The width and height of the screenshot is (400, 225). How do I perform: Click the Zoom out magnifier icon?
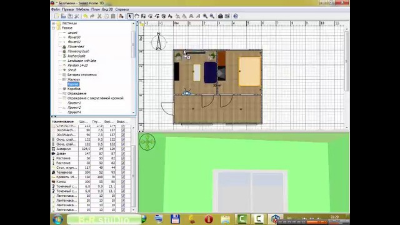coord(212,16)
